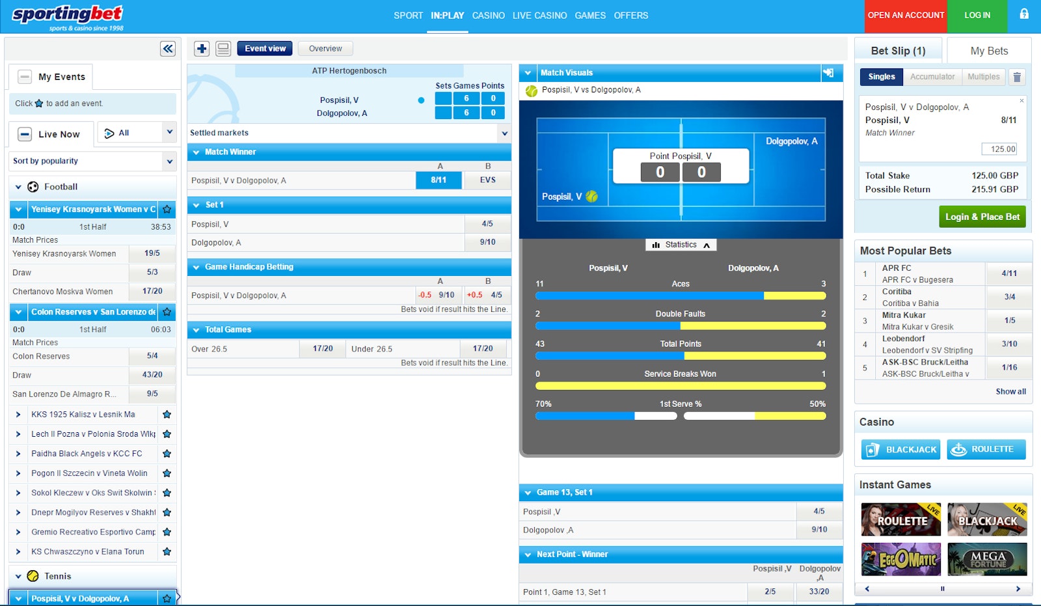
Task: Toggle the My Events minus box
Action: [25, 77]
